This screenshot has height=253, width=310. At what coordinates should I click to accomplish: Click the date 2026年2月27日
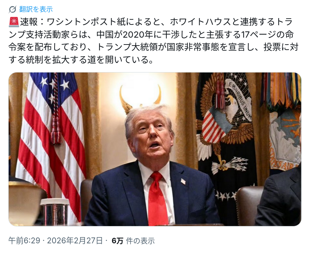pos(75,241)
